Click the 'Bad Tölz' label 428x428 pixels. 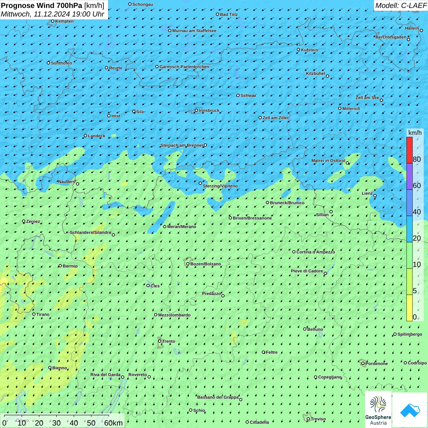(229, 14)
